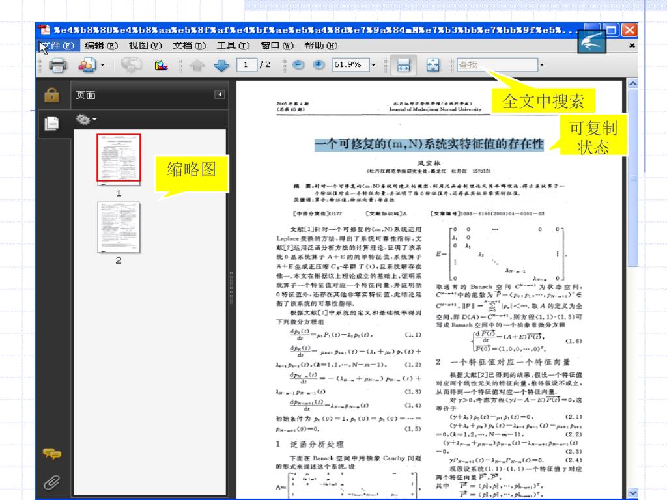667x500 pixels.
Task: Select the fit width scrolling mode icon
Action: point(403,65)
